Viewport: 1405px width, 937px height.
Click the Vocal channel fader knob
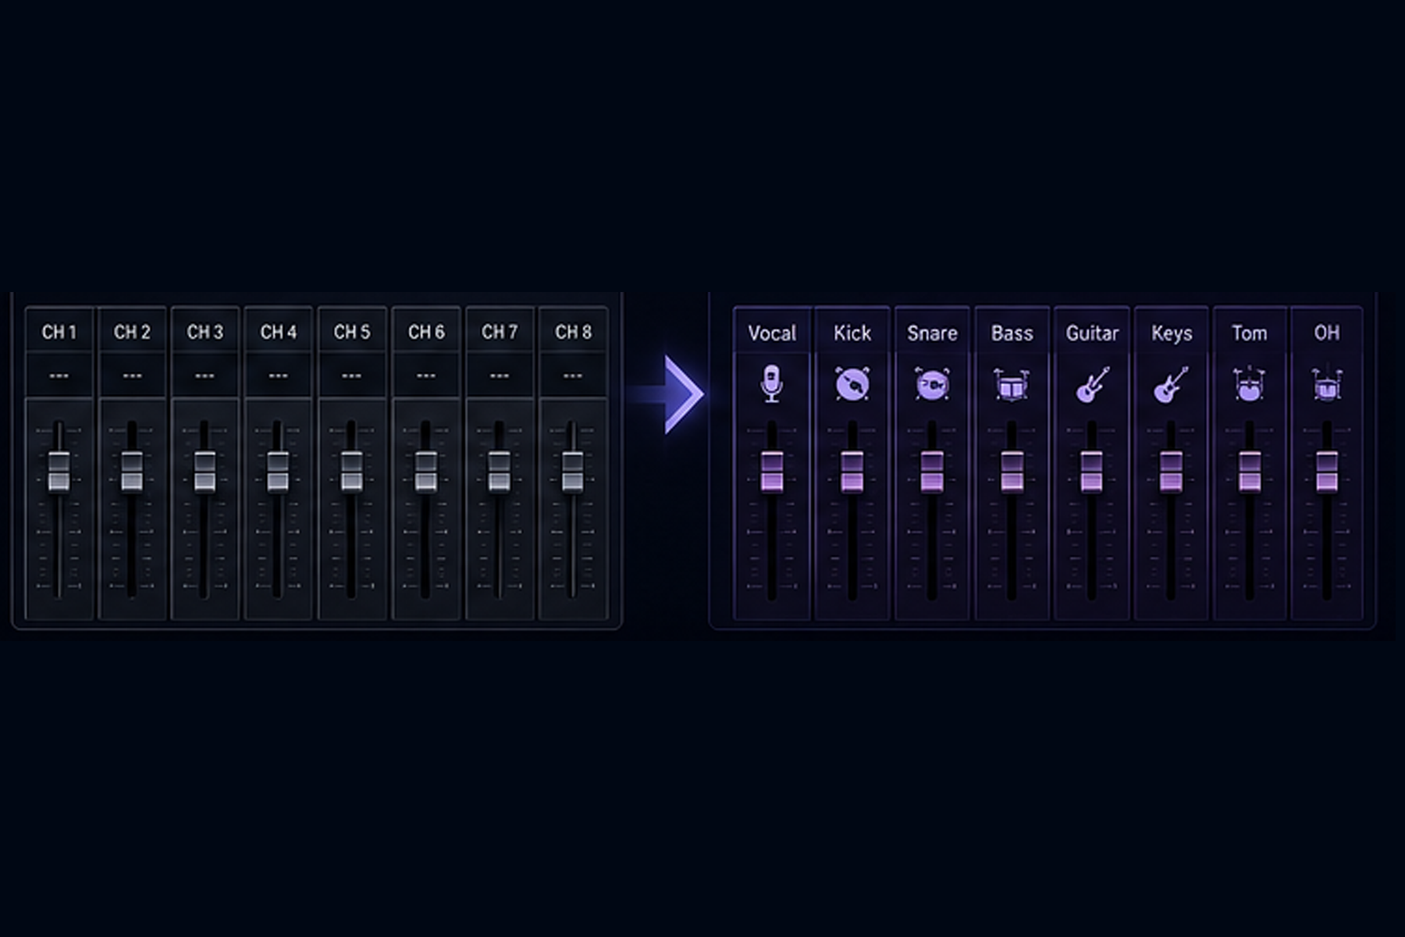772,472
